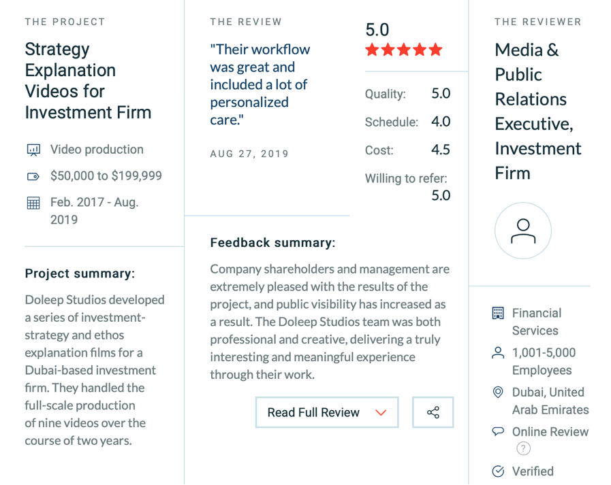Click the Financial Services building icon

[x=498, y=313]
